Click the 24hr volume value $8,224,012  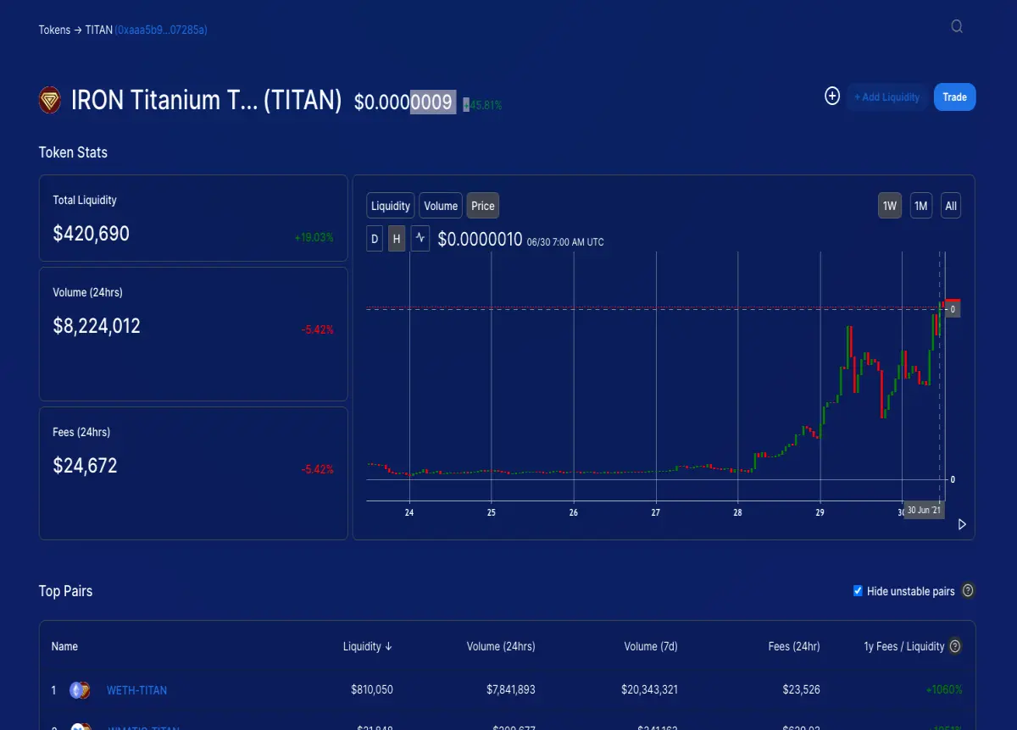point(97,326)
